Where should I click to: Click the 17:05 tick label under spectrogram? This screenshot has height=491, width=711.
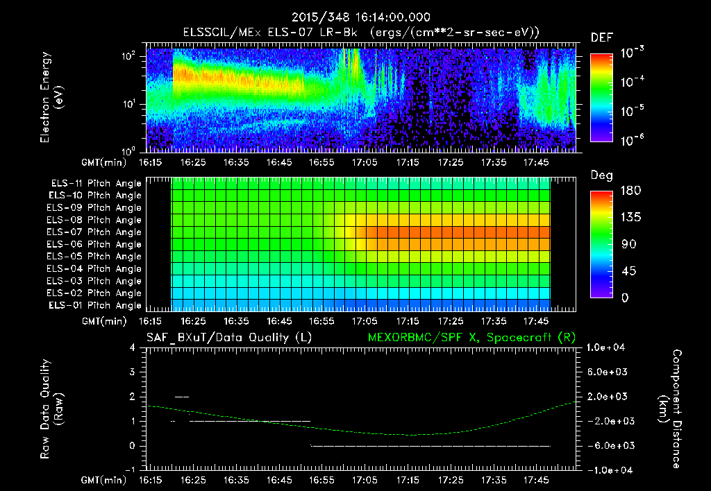[x=365, y=162]
